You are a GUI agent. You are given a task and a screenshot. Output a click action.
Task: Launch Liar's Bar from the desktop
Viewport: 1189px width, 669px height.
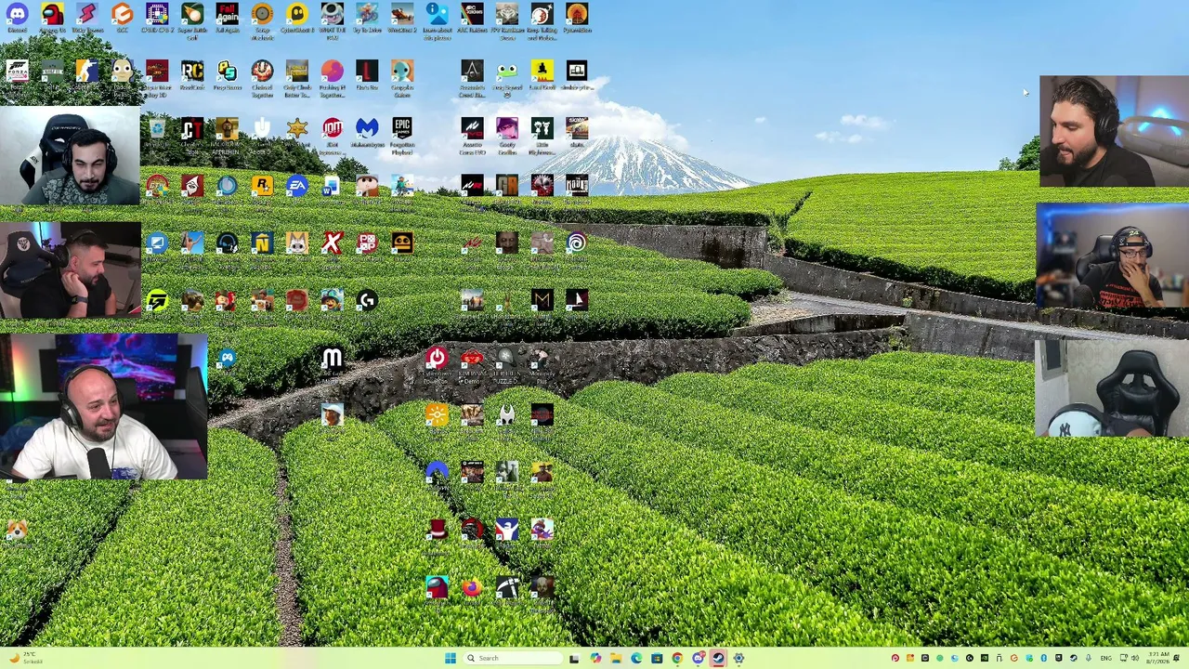367,76
